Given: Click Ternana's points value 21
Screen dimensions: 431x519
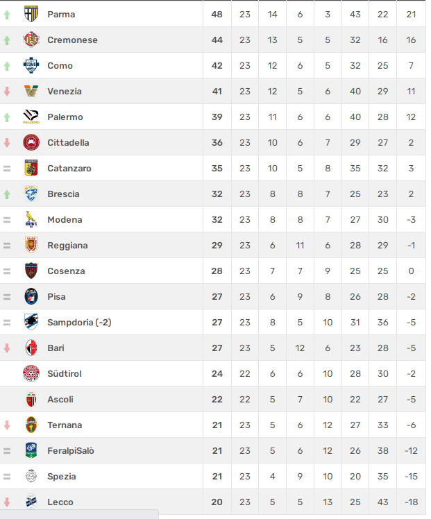Looking at the screenshot, I should pyautogui.click(x=217, y=425).
